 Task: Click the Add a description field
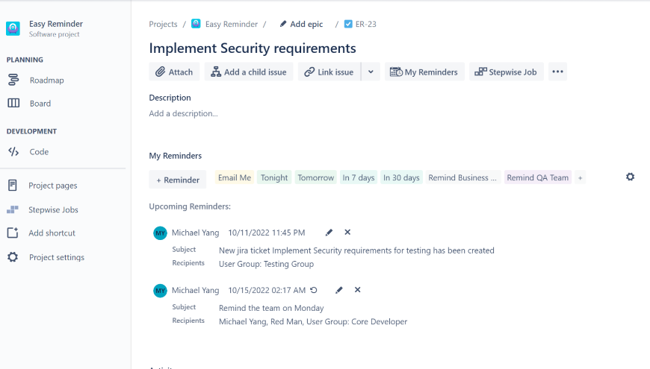[x=184, y=114]
